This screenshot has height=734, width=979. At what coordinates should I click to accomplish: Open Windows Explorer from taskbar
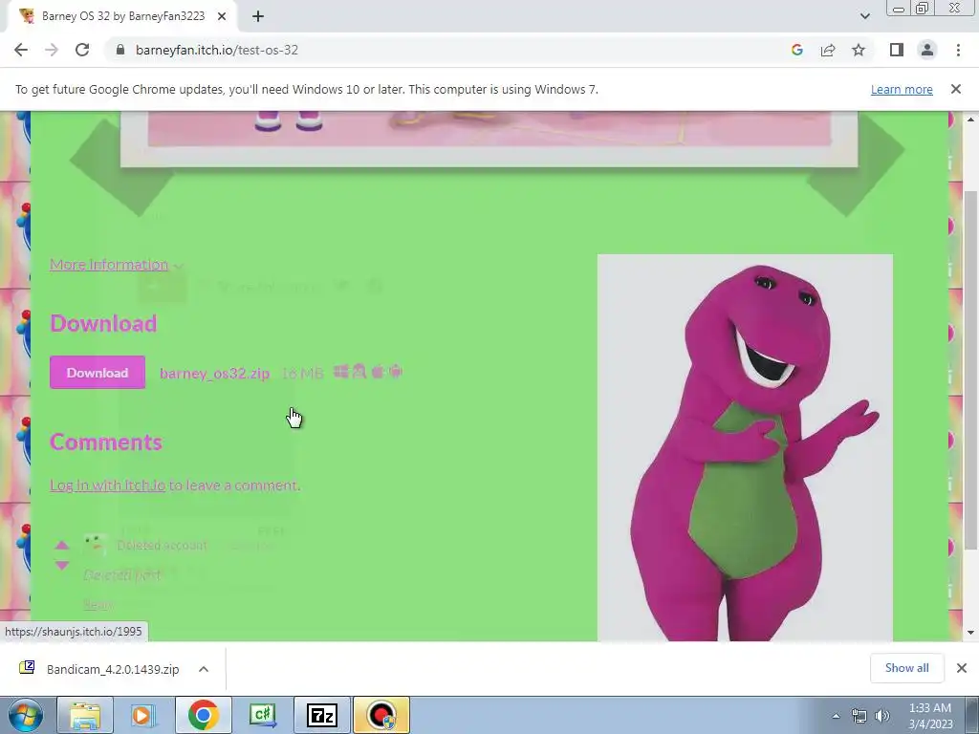(x=85, y=715)
